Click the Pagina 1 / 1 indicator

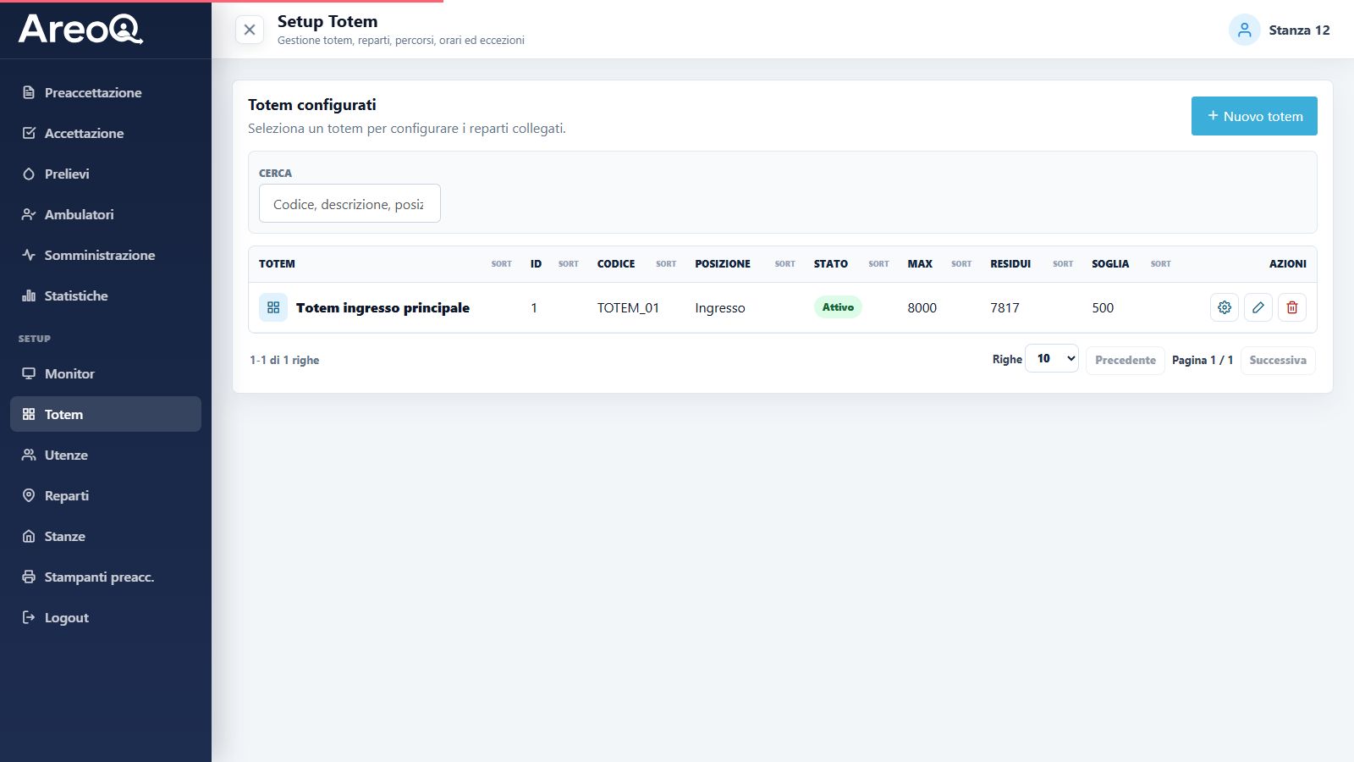[1203, 360]
